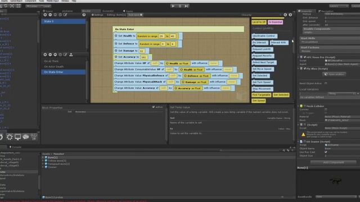Screen dimensions: 360x202
Task: Open help with the question mark icon
Action: coord(84,15)
